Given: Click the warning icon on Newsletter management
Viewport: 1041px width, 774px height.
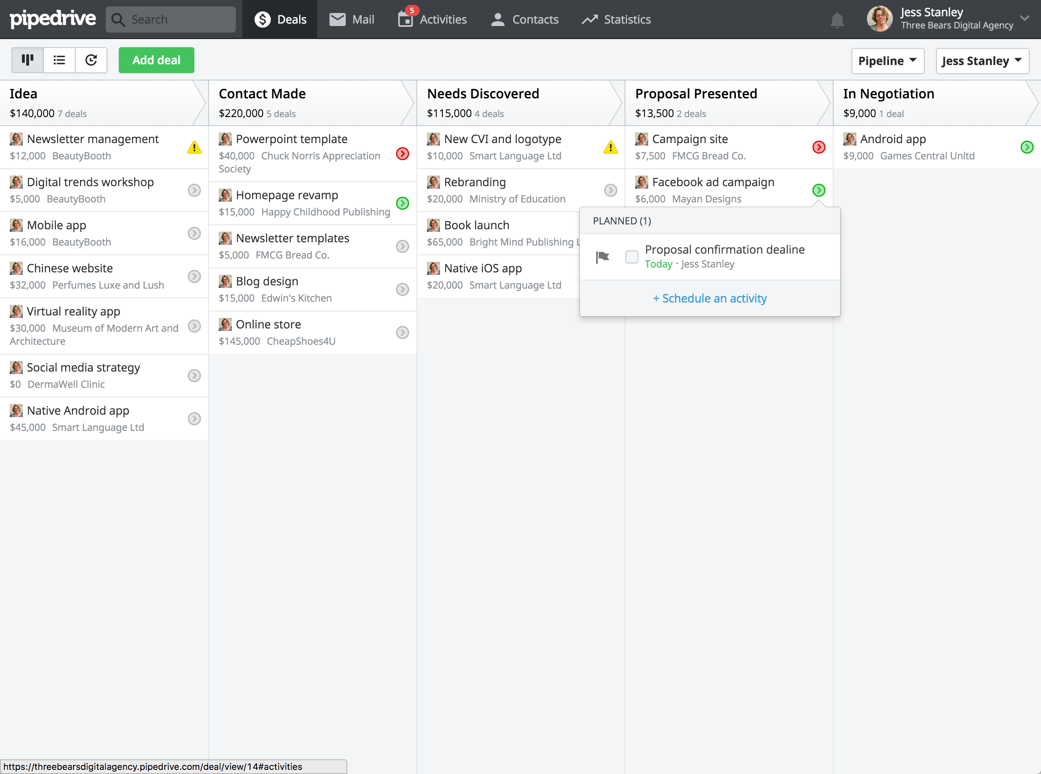Looking at the screenshot, I should (194, 147).
